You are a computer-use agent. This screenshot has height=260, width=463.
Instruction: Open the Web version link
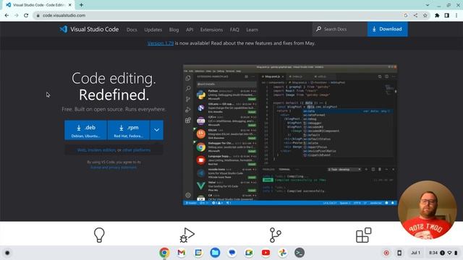point(82,150)
